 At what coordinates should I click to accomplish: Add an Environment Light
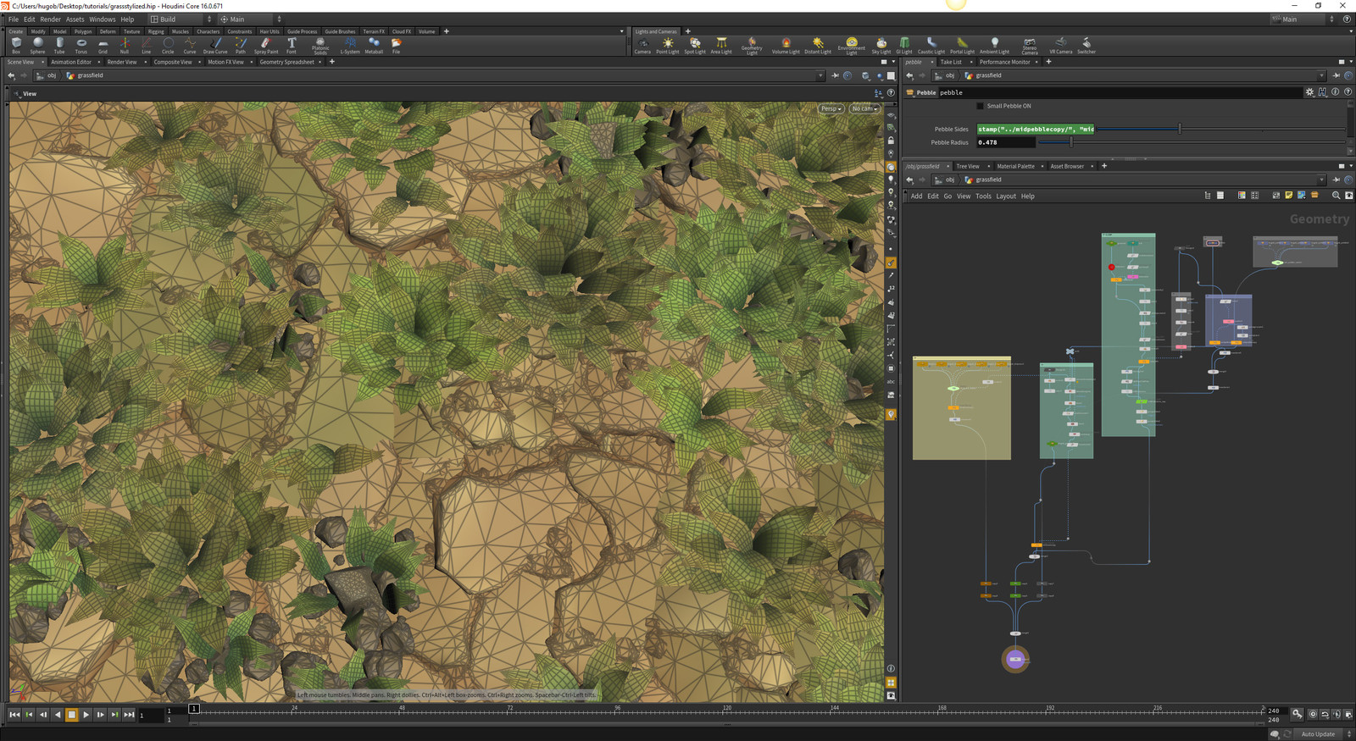852,46
